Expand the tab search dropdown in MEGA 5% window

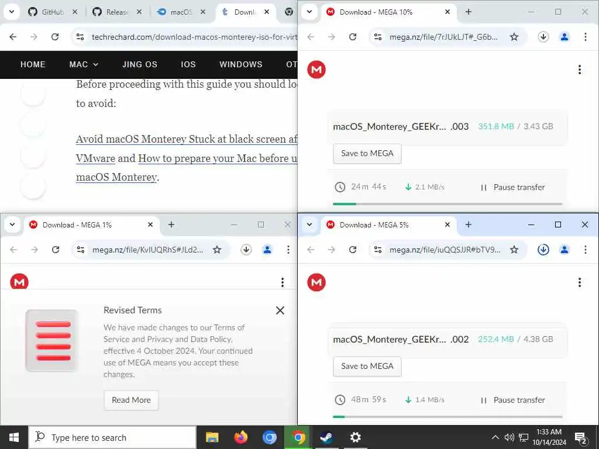309,224
